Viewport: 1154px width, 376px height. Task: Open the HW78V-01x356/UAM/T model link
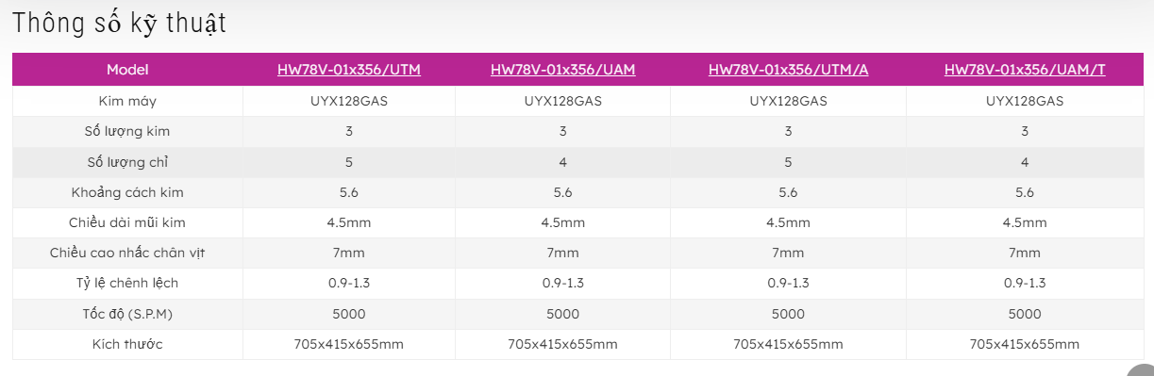pos(1025,70)
